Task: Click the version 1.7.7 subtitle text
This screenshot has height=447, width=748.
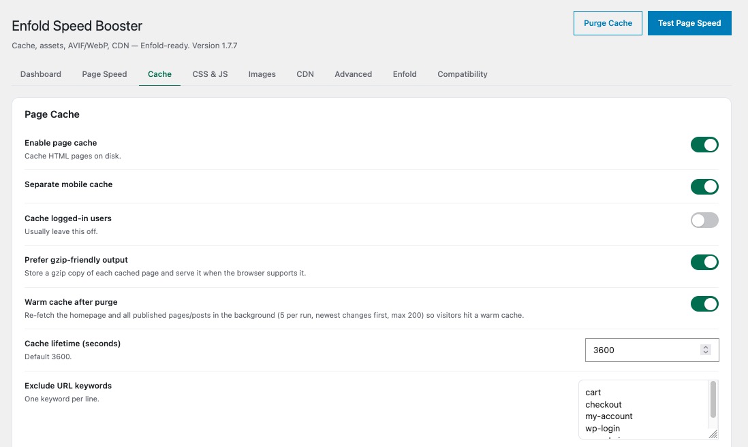Action: point(125,46)
